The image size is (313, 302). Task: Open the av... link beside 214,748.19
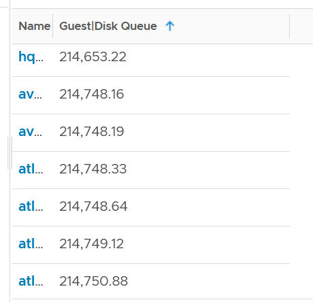tap(30, 131)
